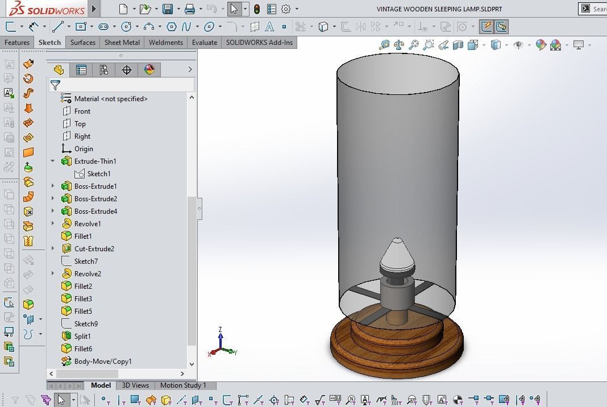Open the FeatureManager design tree tab
Screen dimensions: 607x407
[59, 70]
